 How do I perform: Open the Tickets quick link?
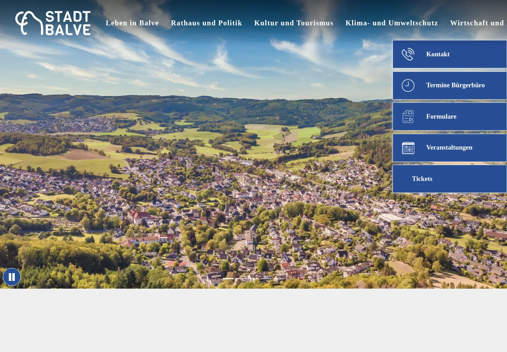tap(450, 179)
